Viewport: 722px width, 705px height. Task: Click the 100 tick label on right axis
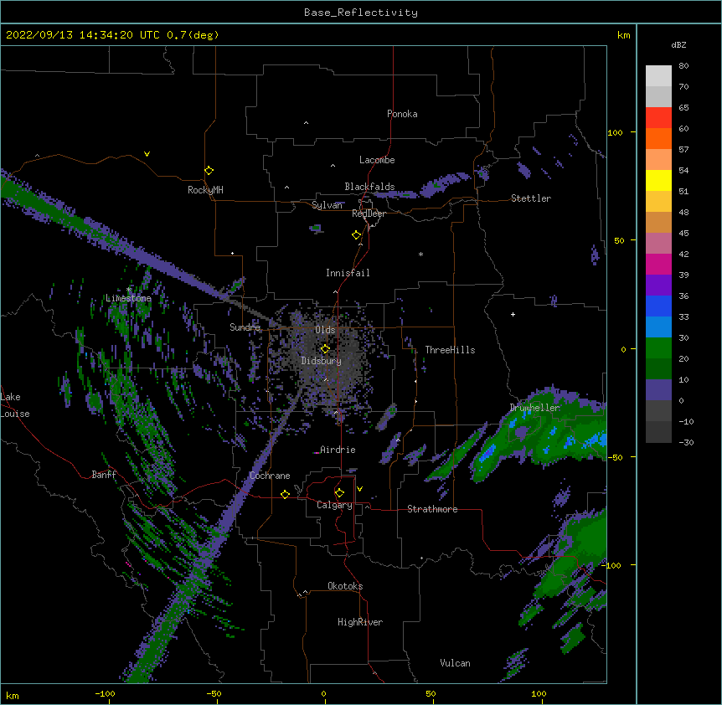pos(615,132)
